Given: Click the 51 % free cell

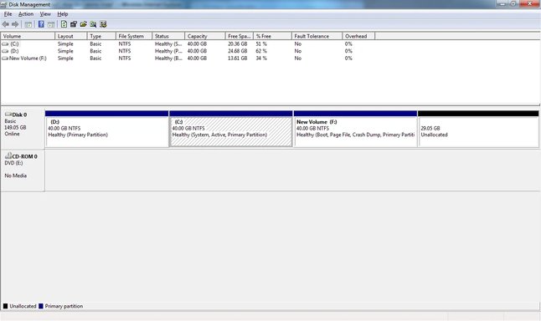Looking at the screenshot, I should click(x=261, y=44).
